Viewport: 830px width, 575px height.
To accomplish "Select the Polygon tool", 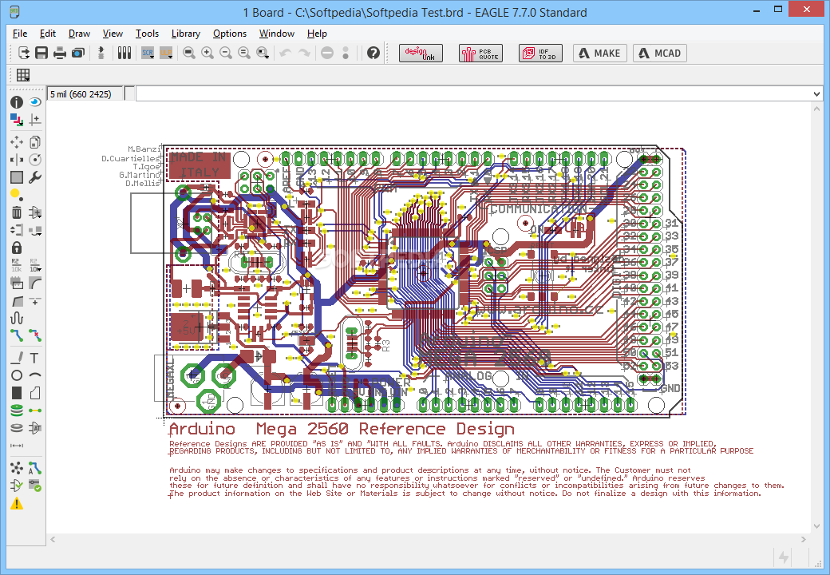I will (x=35, y=393).
